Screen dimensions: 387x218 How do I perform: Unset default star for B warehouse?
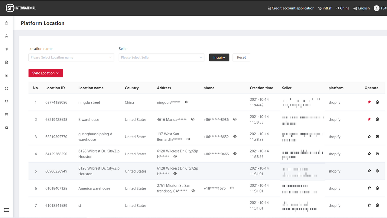[x=369, y=119]
